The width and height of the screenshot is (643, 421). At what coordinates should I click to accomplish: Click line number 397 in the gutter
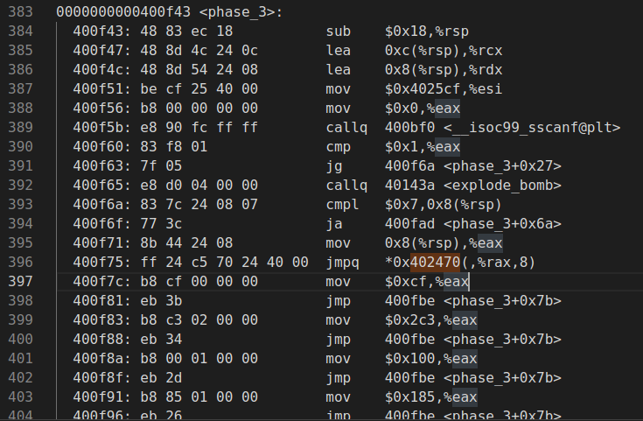19,281
